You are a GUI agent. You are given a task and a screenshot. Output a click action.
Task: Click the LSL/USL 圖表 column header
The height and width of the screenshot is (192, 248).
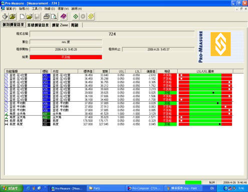tap(205, 71)
